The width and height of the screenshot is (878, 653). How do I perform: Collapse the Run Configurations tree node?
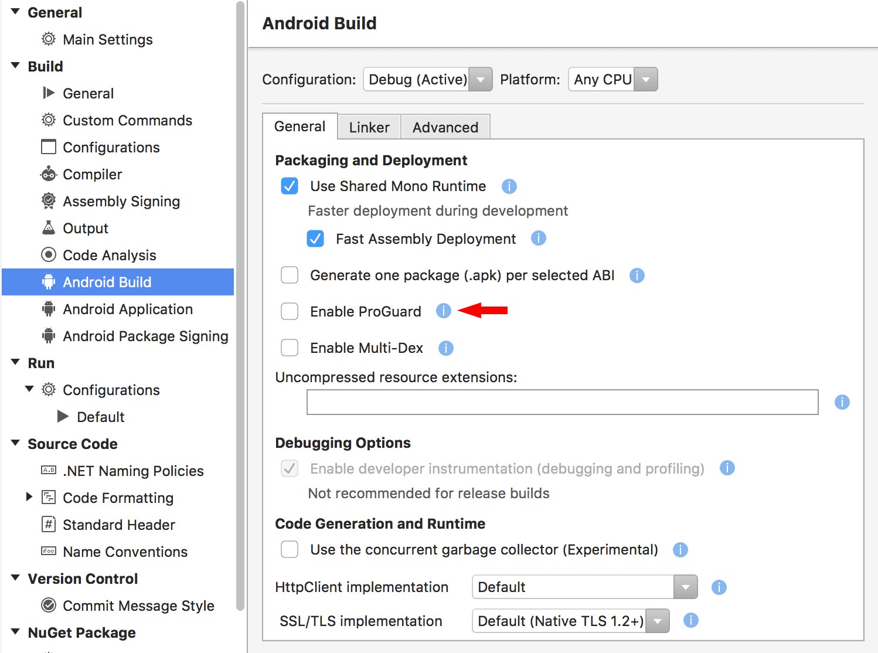click(29, 389)
